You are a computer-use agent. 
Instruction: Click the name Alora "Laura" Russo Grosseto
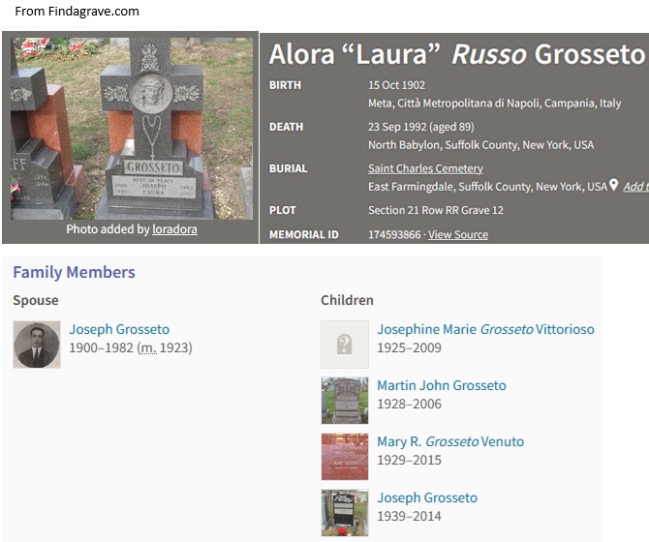click(457, 54)
